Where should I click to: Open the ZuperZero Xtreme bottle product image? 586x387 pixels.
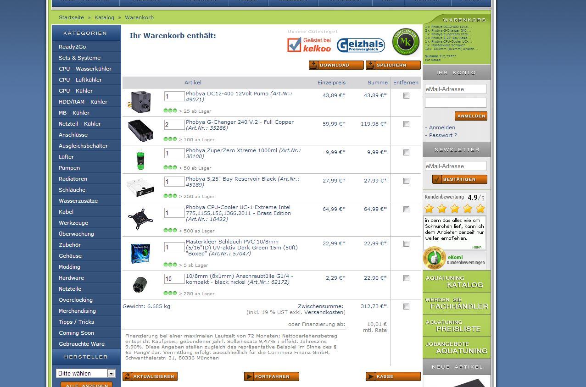coord(140,159)
